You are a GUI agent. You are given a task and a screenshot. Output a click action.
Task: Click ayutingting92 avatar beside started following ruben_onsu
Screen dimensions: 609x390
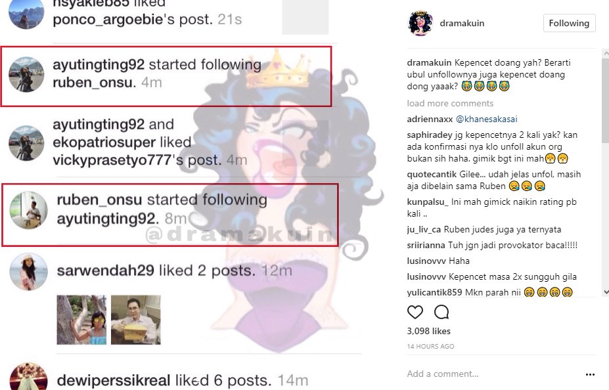[x=26, y=74]
